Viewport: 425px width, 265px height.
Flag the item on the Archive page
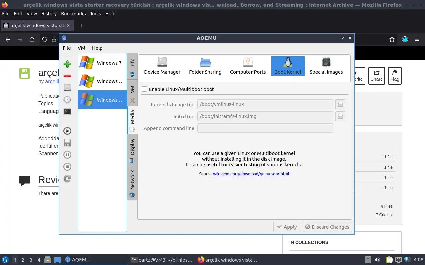tap(395, 76)
